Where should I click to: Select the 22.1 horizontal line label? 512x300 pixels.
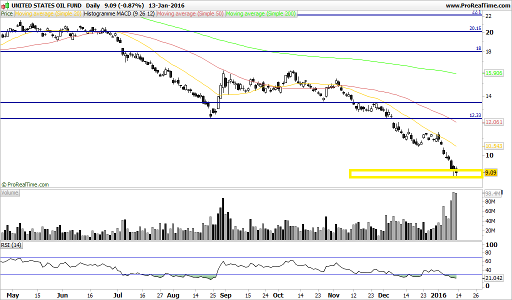[476, 12]
